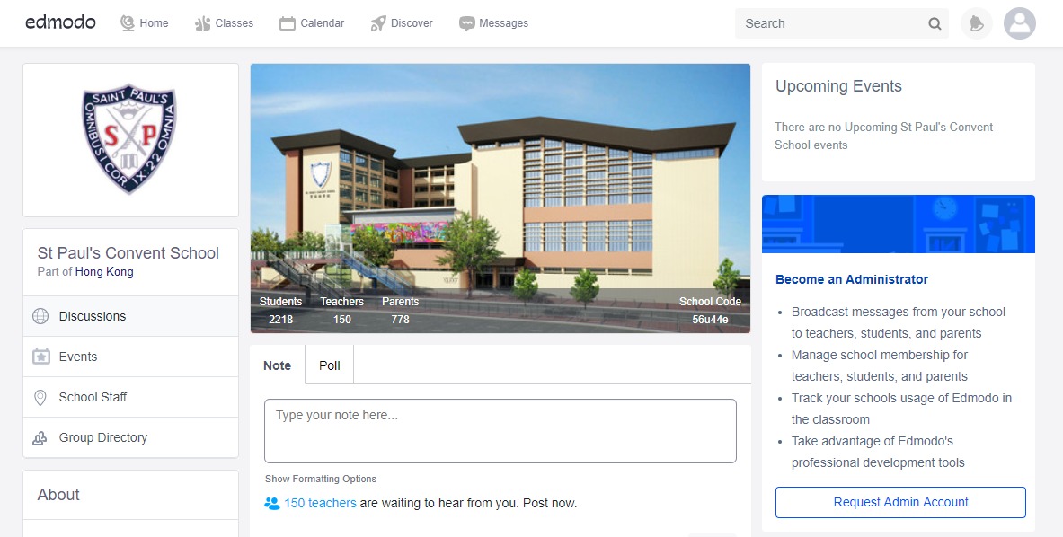Click the Events calendar-star icon
This screenshot has width=1063, height=537.
[x=41, y=357]
